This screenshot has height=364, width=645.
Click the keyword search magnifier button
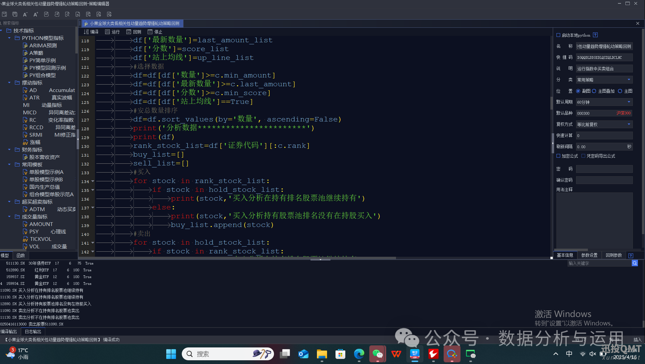point(635,263)
